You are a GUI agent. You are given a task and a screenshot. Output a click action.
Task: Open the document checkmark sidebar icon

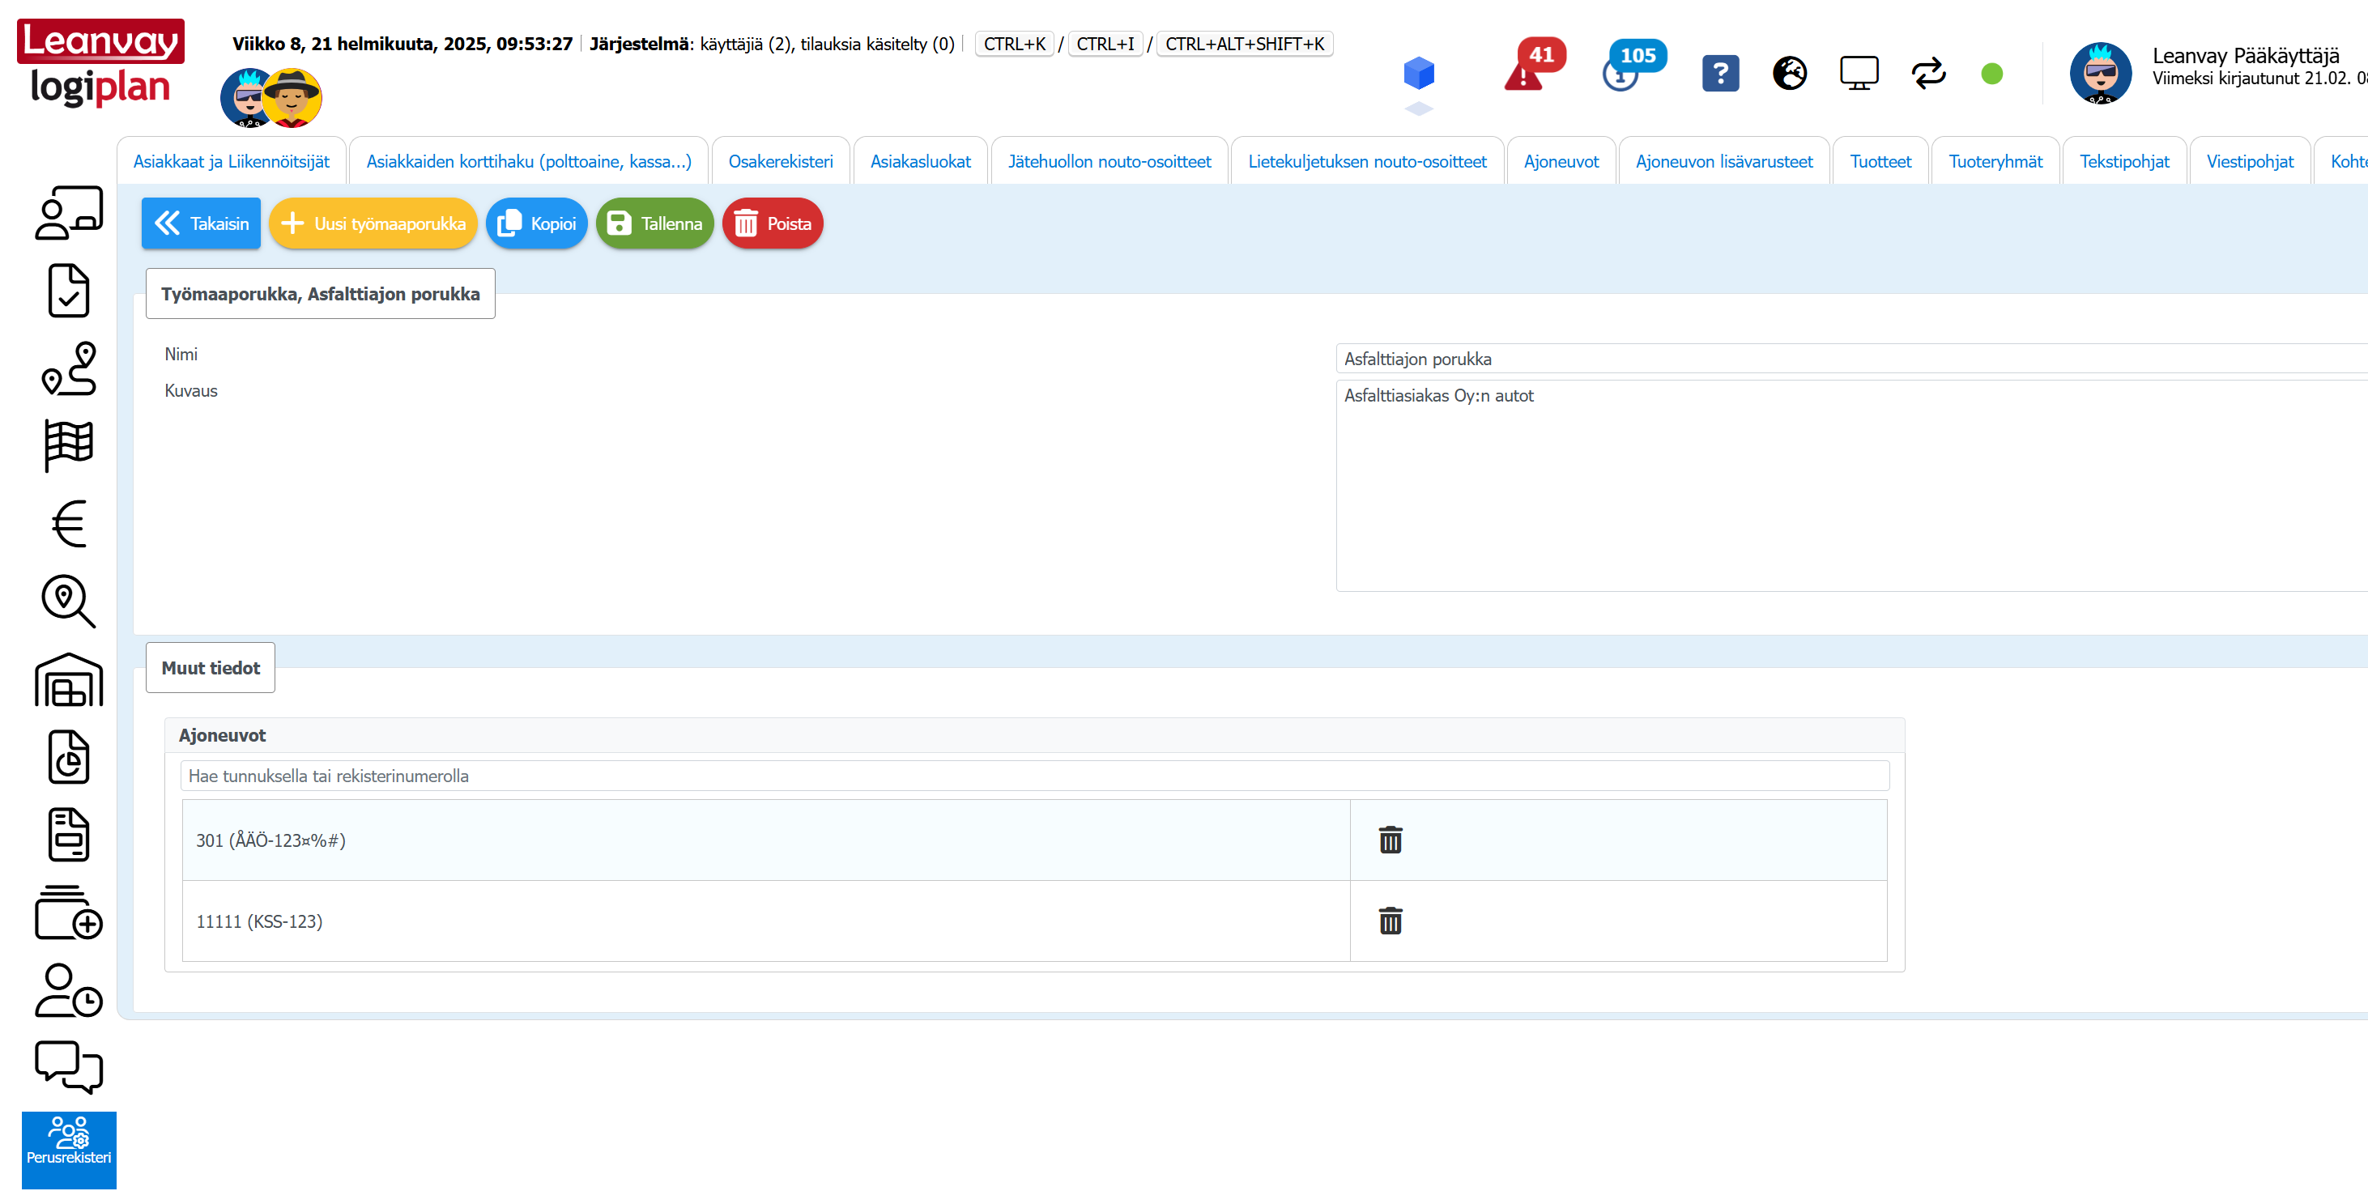[x=69, y=291]
